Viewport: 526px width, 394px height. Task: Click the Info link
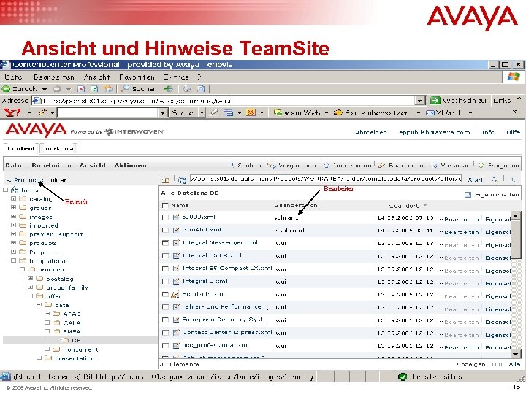click(x=488, y=132)
